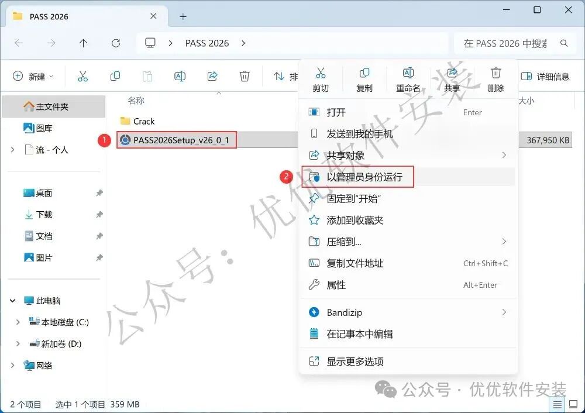
Task: Click Share icon in context menu
Action: (452, 73)
